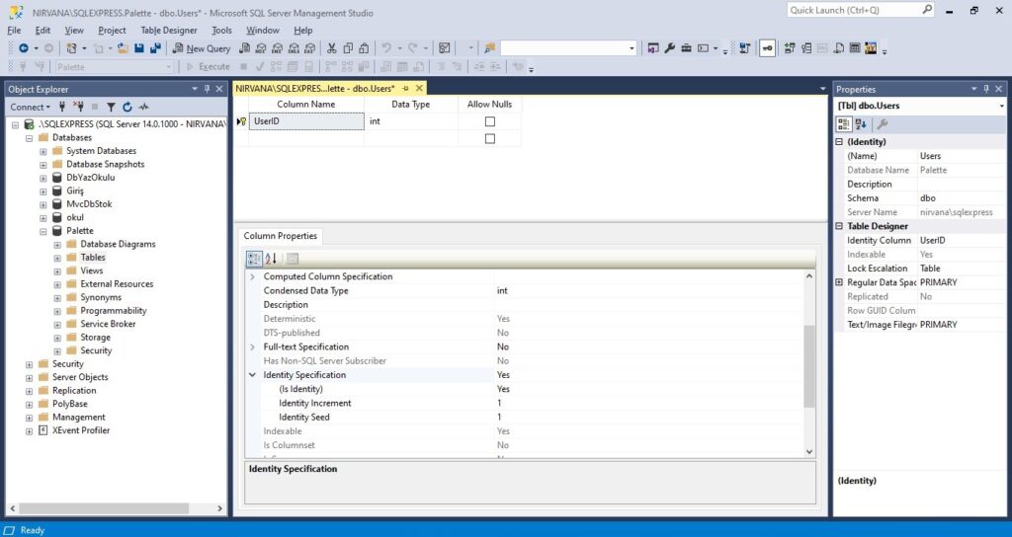Click the Analysis Services MDX Query icon
The width and height of the screenshot is (1012, 537).
[261, 48]
